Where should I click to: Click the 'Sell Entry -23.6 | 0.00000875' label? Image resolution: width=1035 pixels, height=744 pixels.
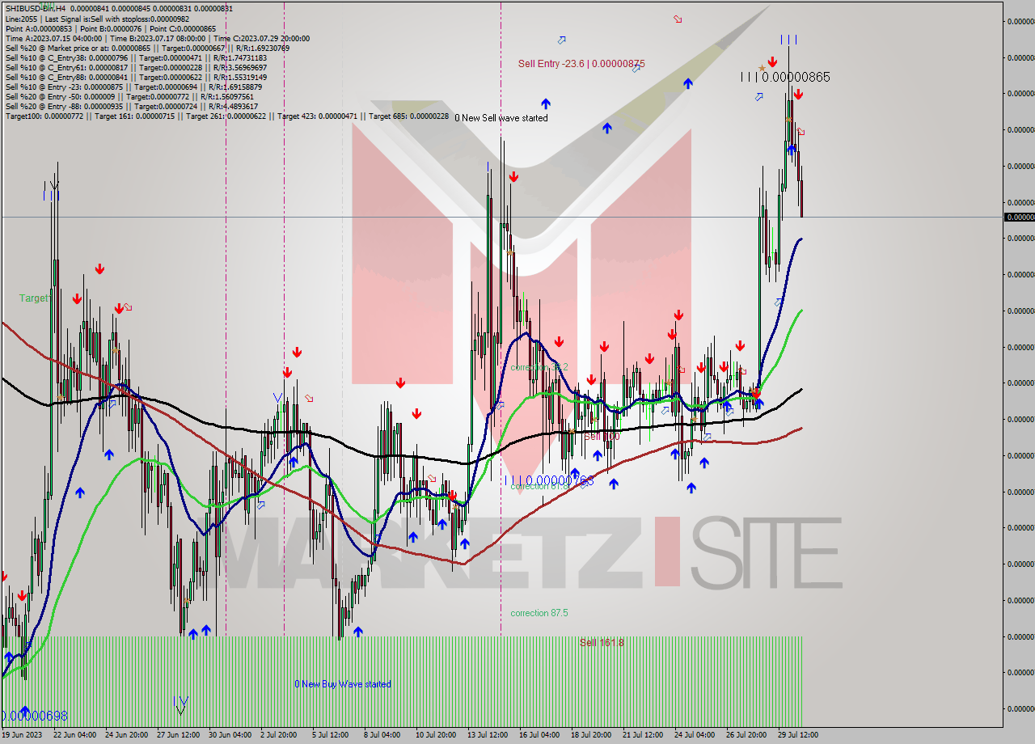(x=581, y=63)
